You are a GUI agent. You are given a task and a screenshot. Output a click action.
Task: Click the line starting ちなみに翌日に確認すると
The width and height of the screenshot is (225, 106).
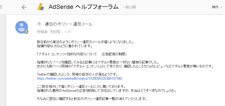point(92,99)
